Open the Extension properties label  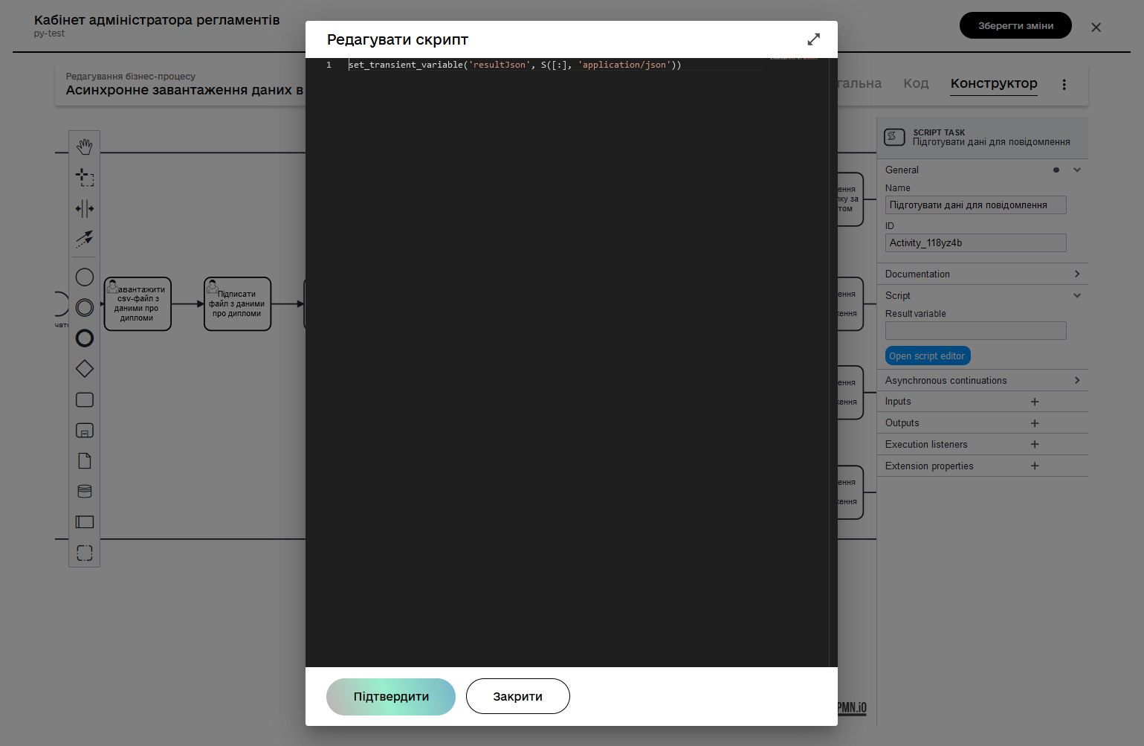point(929,466)
